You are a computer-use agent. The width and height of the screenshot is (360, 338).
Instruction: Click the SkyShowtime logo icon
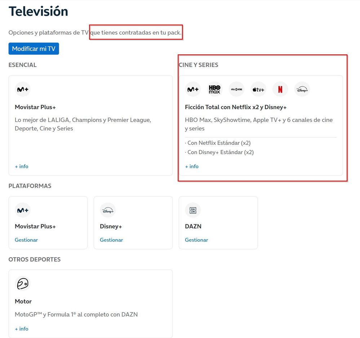pyautogui.click(x=236, y=89)
